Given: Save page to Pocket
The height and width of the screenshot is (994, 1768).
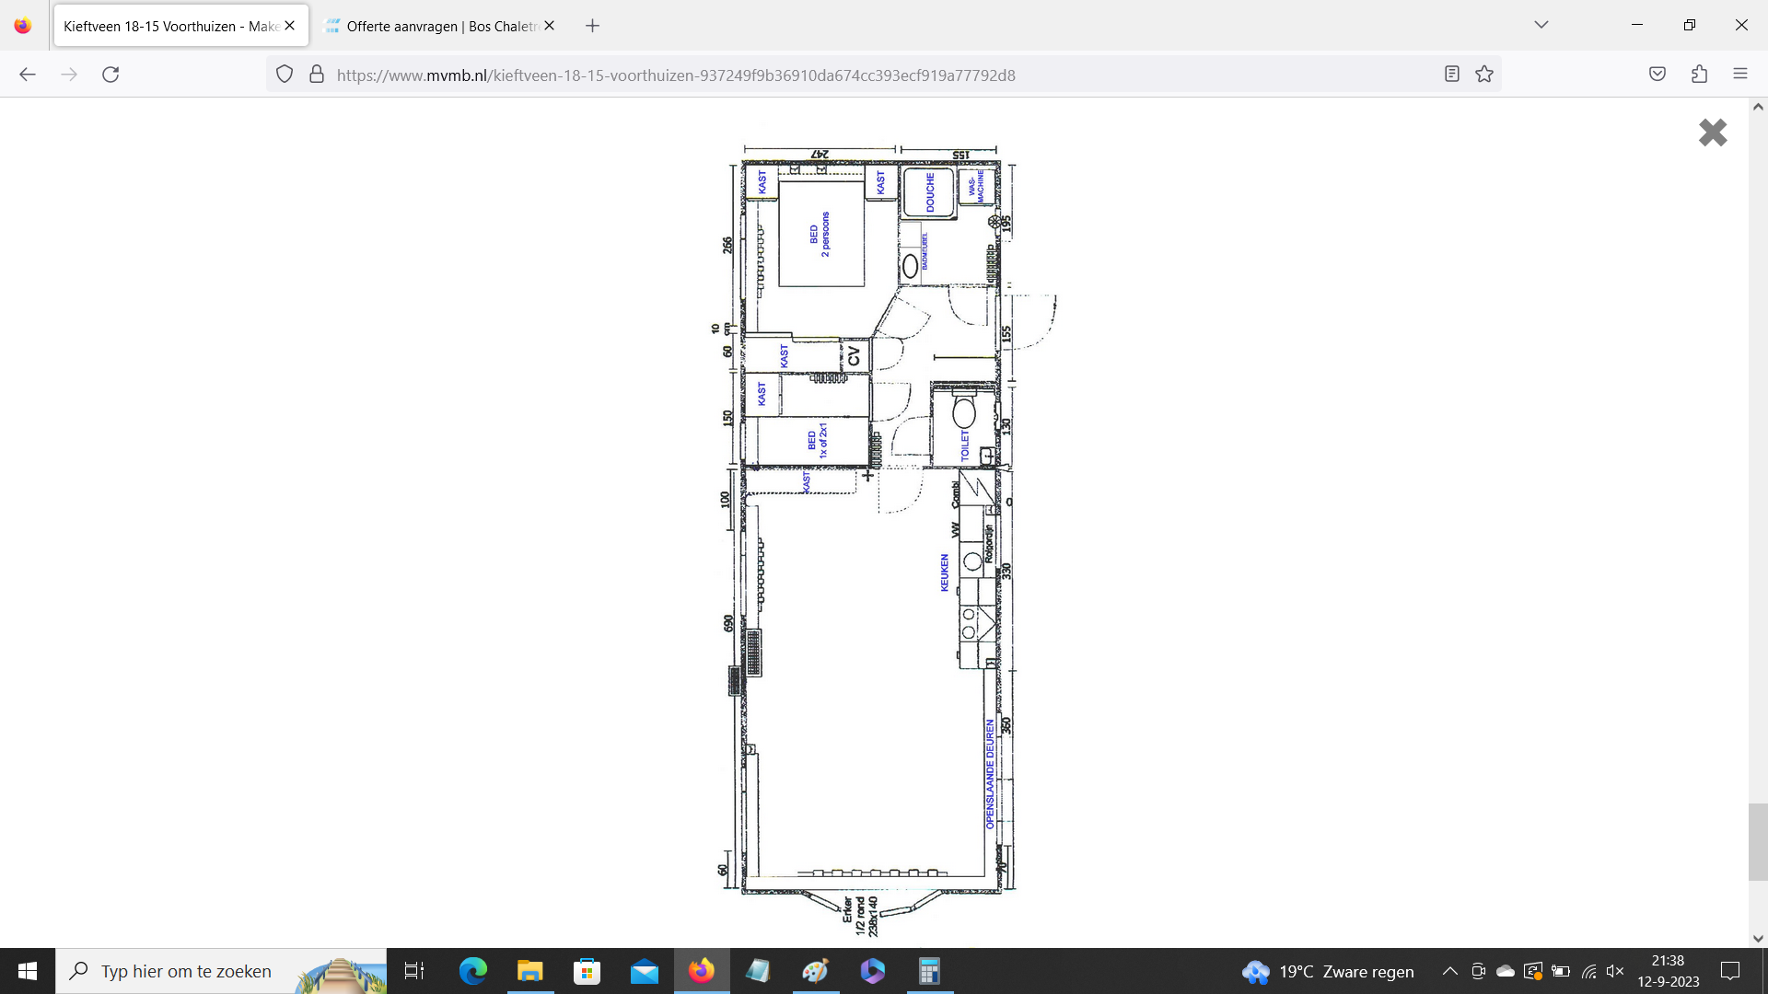Looking at the screenshot, I should point(1657,75).
